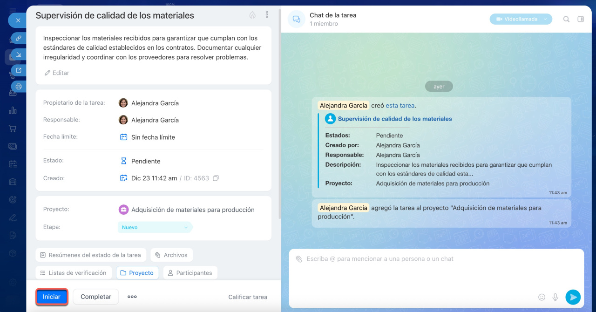Click the copy link icon in side panel
Screen dimensions: 596x312
pyautogui.click(x=19, y=38)
